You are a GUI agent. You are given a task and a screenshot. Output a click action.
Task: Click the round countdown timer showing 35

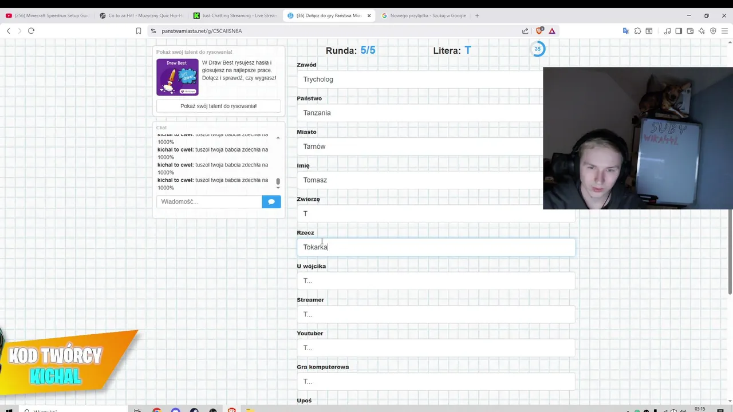(x=537, y=49)
